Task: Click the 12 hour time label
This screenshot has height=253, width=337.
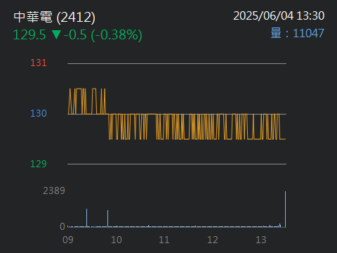Action: pos(213,240)
